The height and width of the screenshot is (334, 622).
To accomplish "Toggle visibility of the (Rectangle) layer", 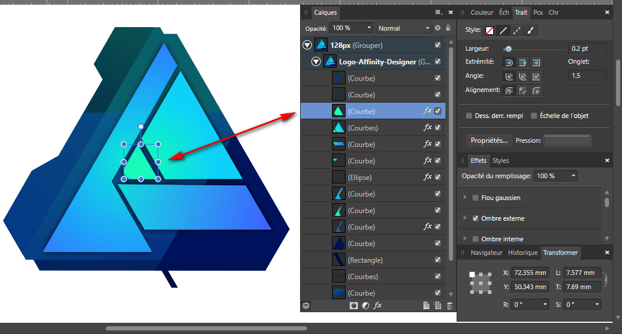I will 438,260.
